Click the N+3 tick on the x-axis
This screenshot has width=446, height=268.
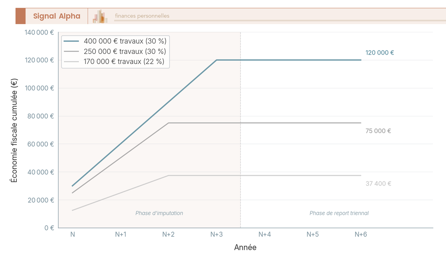coord(216,235)
